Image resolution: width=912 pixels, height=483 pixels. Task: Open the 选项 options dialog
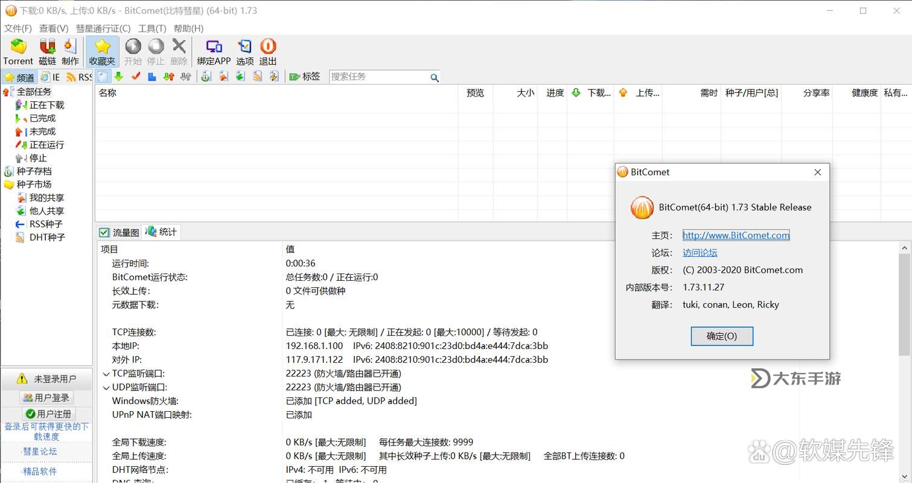pyautogui.click(x=244, y=52)
